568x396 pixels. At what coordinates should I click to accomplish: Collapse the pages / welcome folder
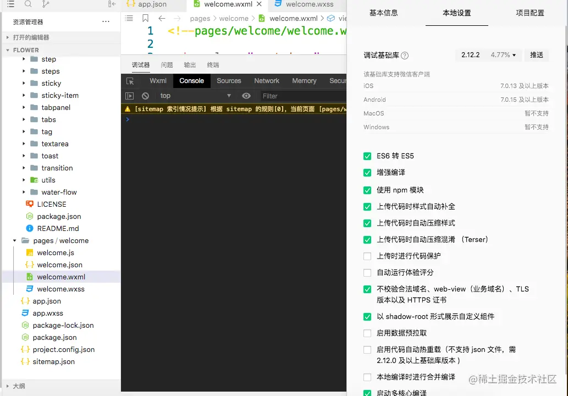(x=61, y=240)
